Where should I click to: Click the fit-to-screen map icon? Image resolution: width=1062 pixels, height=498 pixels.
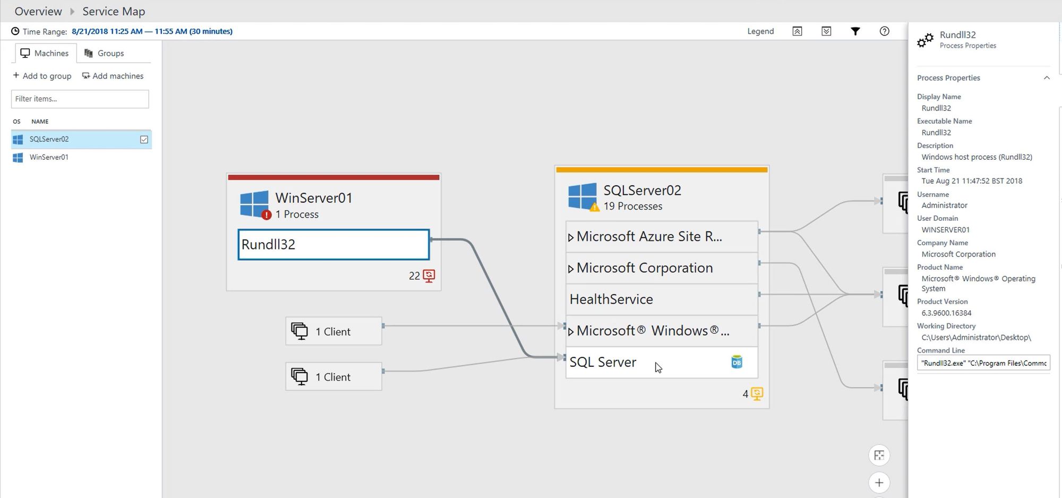pyautogui.click(x=879, y=456)
